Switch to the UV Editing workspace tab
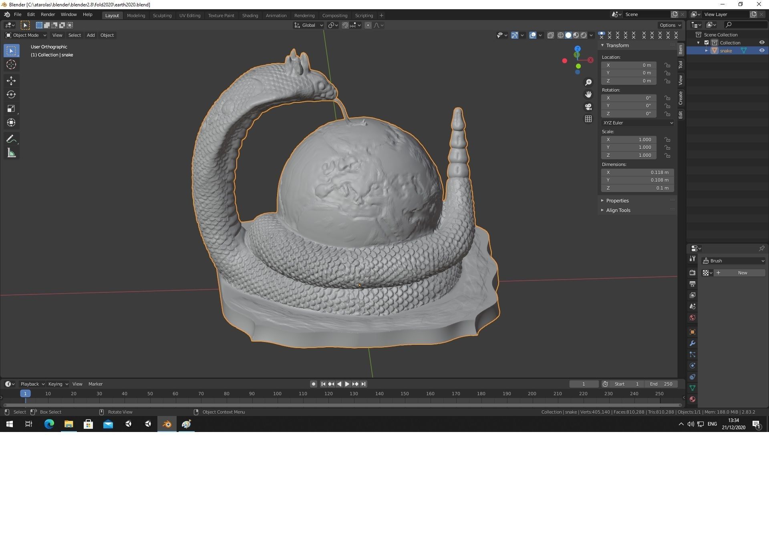The image size is (769, 544). [x=190, y=16]
